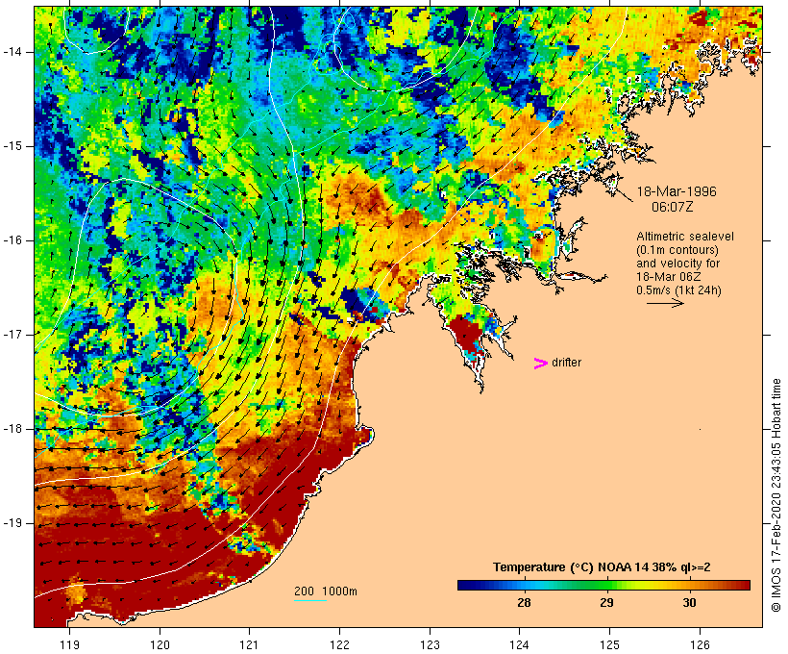Click the 'Temperature (°C) NOAA 14 38% ql>=2' title
This screenshot has width=788, height=654.
602,567
